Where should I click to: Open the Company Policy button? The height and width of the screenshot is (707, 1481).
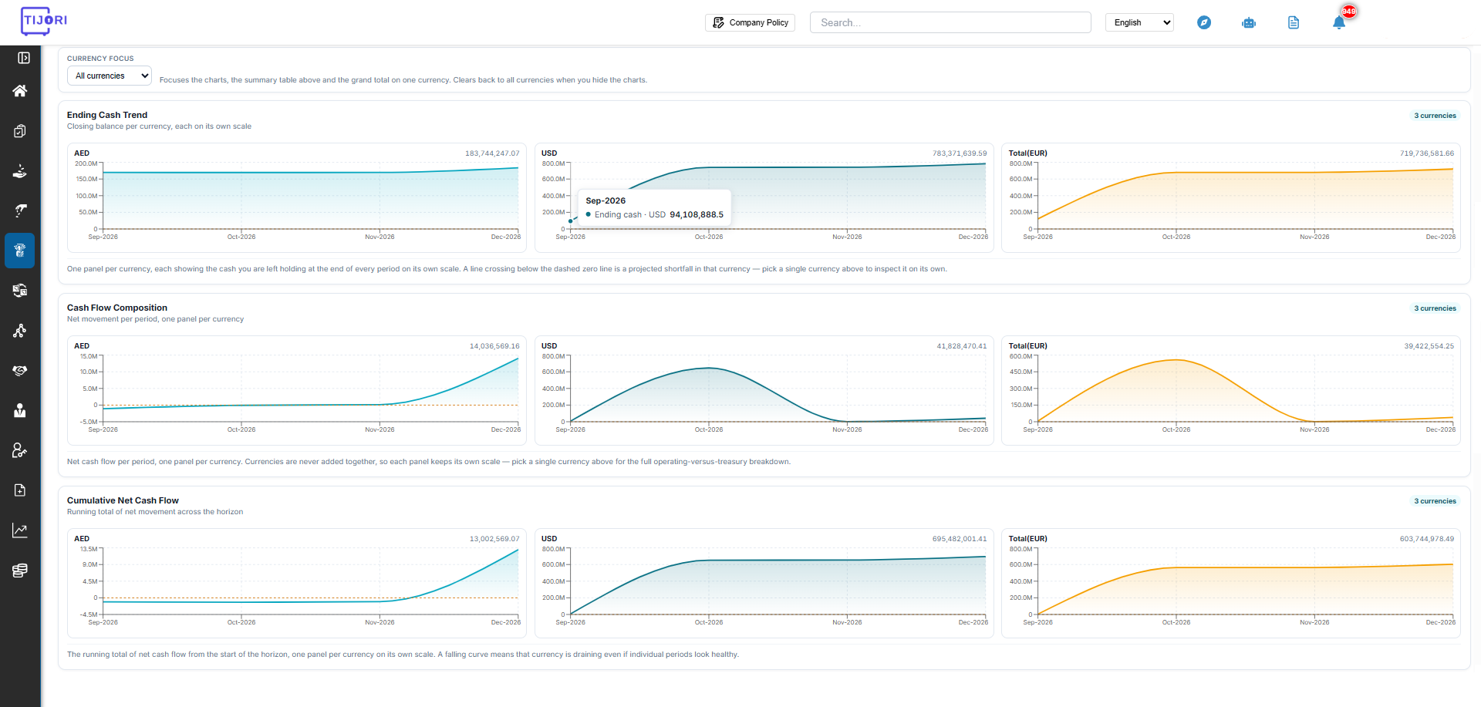(750, 22)
